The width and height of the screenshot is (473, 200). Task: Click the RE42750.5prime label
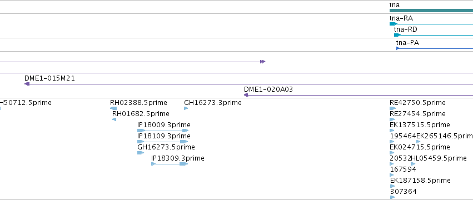[417, 103]
